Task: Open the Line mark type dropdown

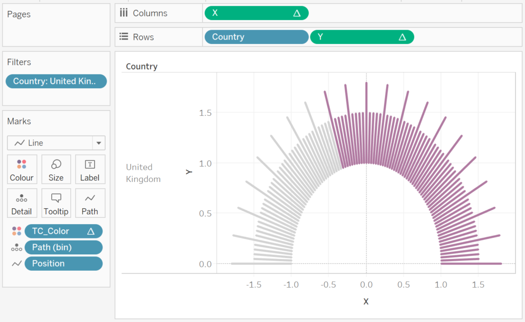Action: coord(56,143)
